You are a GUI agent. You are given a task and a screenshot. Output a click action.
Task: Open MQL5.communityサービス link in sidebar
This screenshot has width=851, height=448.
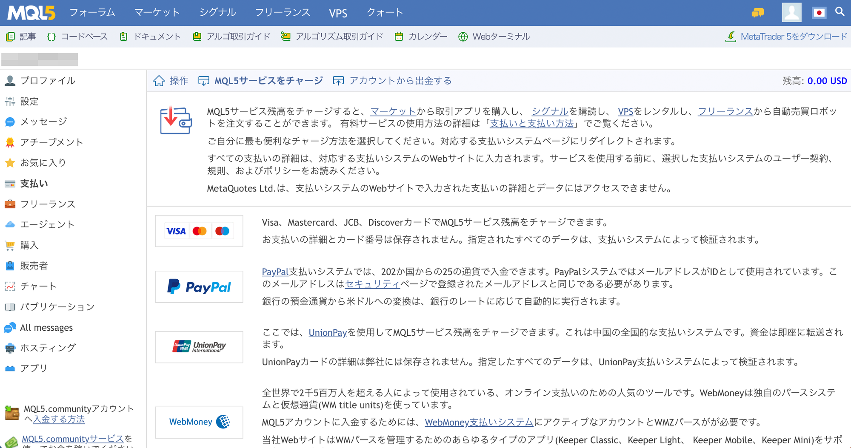click(x=73, y=439)
